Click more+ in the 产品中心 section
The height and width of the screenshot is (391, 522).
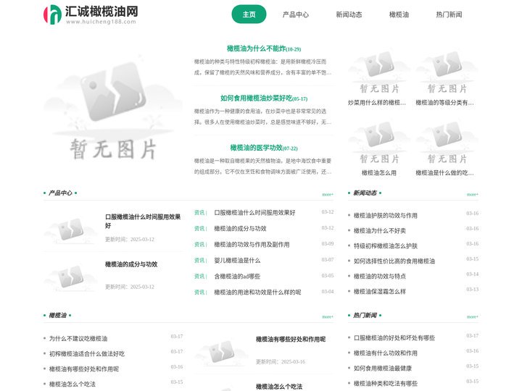click(x=328, y=195)
